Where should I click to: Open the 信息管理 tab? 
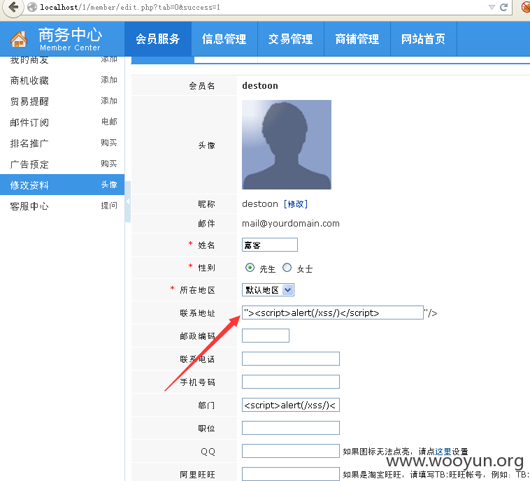tap(224, 39)
